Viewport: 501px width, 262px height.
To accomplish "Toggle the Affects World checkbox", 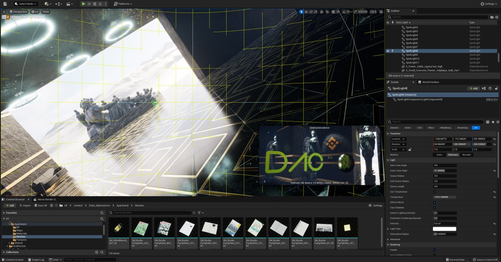I will click(435, 202).
